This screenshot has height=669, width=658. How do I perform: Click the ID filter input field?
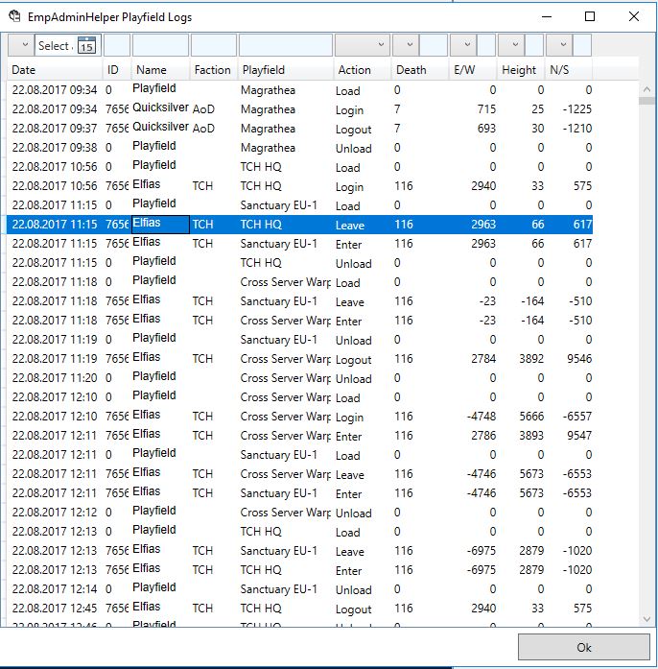(117, 45)
